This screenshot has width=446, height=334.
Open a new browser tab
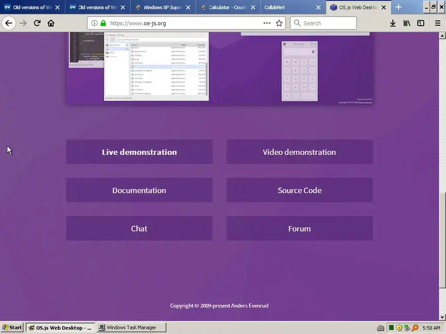(399, 7)
